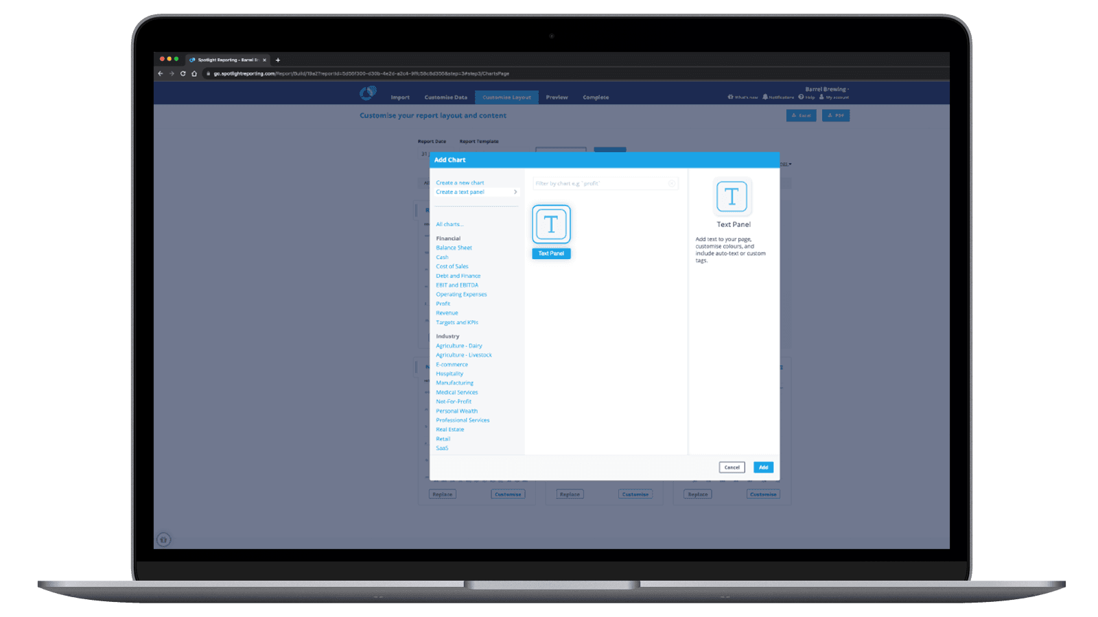1098x617 pixels.
Task: Click the Spotlight Reporting logo icon
Action: (368, 93)
